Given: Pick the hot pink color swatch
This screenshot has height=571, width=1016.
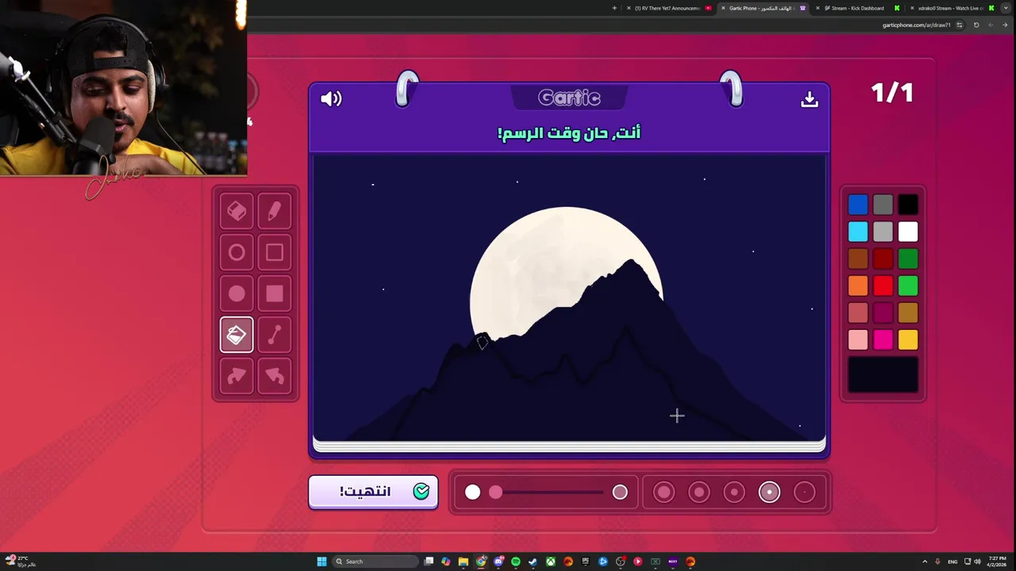Looking at the screenshot, I should [883, 339].
